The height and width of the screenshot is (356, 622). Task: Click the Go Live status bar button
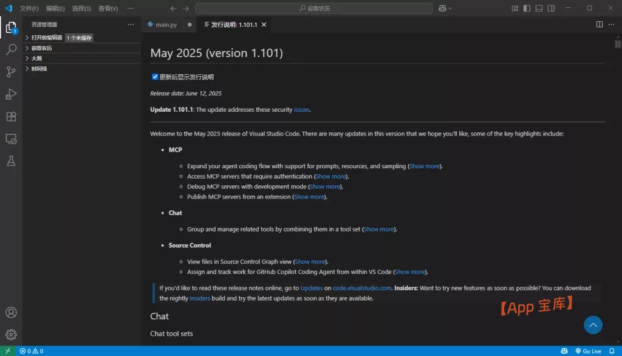click(588, 351)
